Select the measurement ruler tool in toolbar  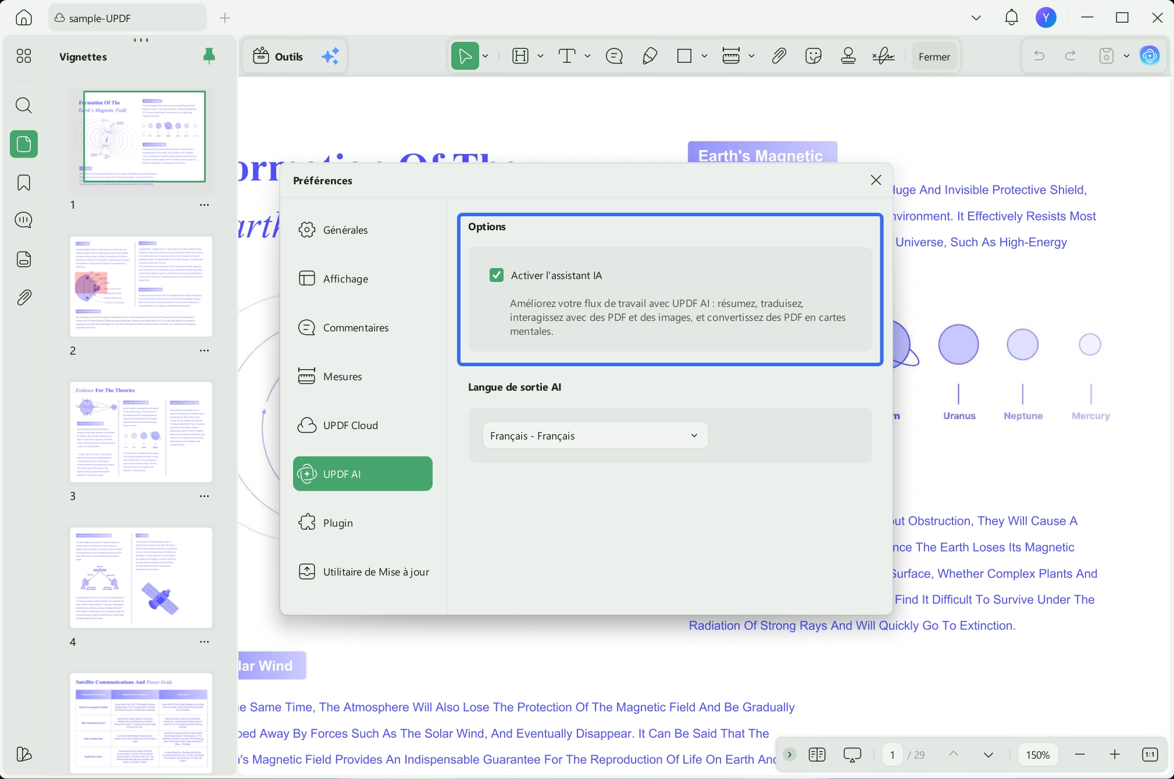pyautogui.click(x=731, y=56)
